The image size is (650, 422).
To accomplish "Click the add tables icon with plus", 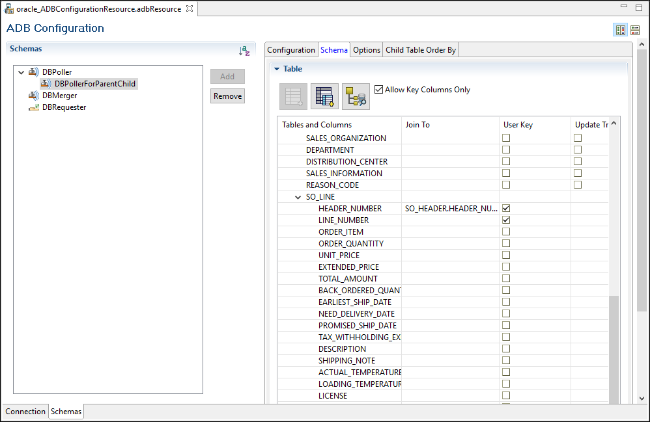I will point(324,96).
